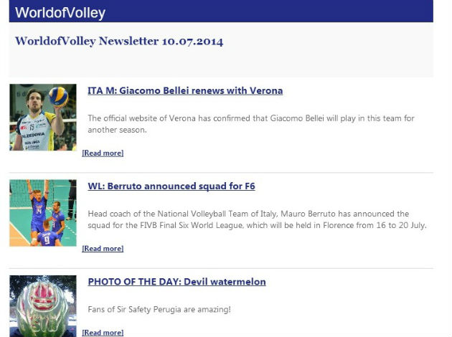Click the blank gray area below the newsletter title
The image size is (452, 337).
click(215, 65)
